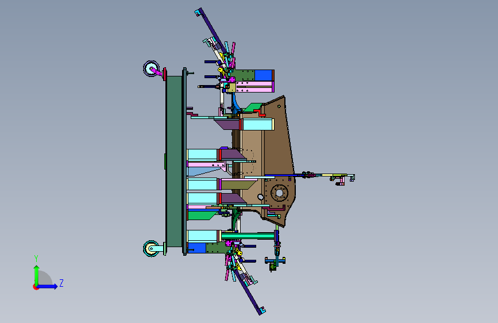498x323 pixels.
Task: Select the lower caster wheel on the base
Action: pyautogui.click(x=151, y=248)
